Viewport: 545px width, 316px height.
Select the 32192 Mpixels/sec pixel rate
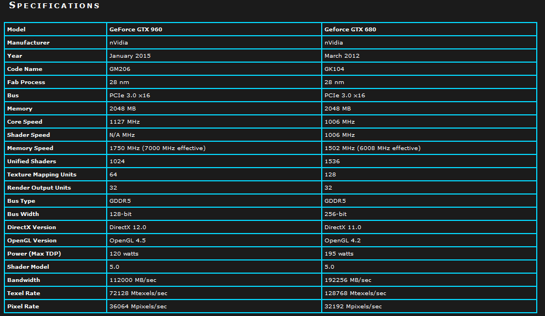coord(353,307)
